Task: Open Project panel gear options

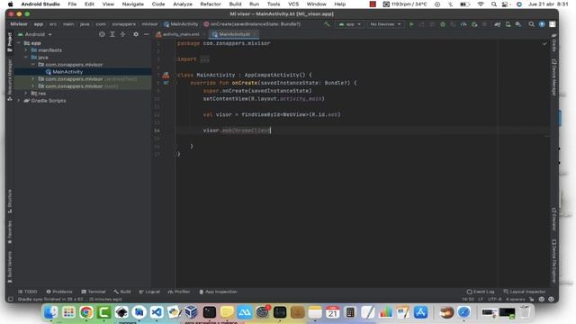Action: point(136,34)
